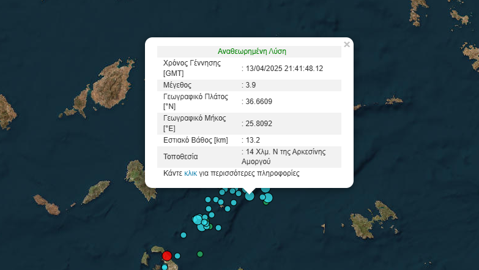Click the focal depth value 13.2
Viewport: 479px width, 270px height.
(253, 140)
